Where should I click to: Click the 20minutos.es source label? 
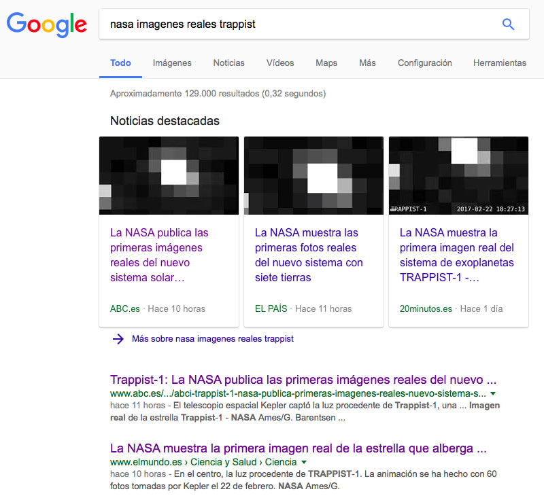click(426, 308)
